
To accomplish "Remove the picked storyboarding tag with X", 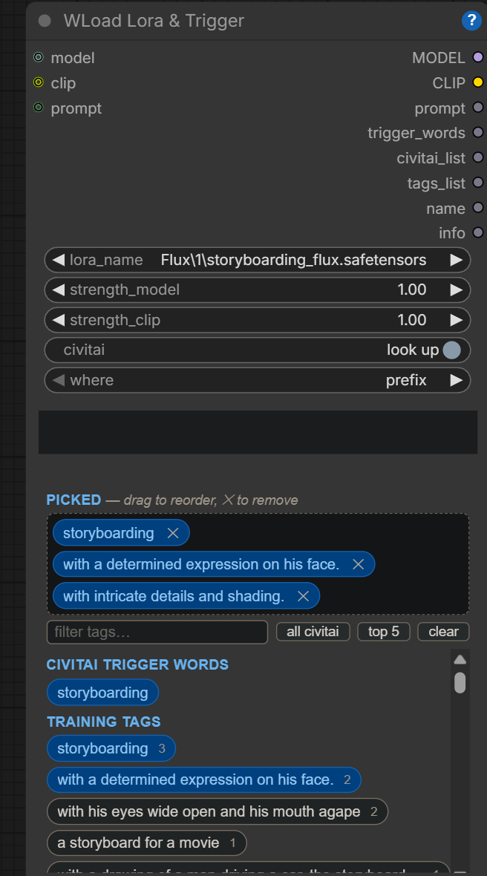I will tap(172, 533).
